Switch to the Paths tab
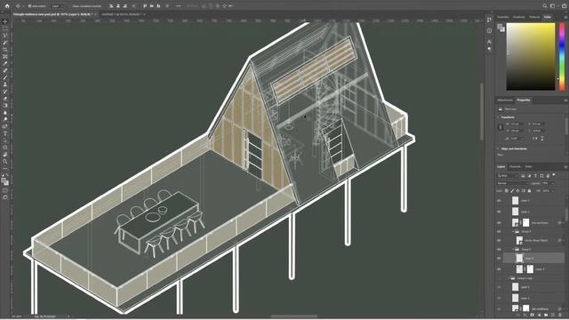Screen dimensions: 569x320 click(528, 166)
